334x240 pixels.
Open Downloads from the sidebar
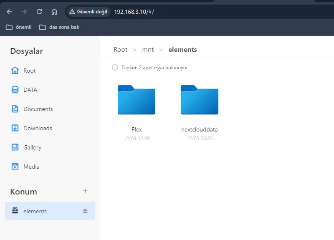[38, 128]
